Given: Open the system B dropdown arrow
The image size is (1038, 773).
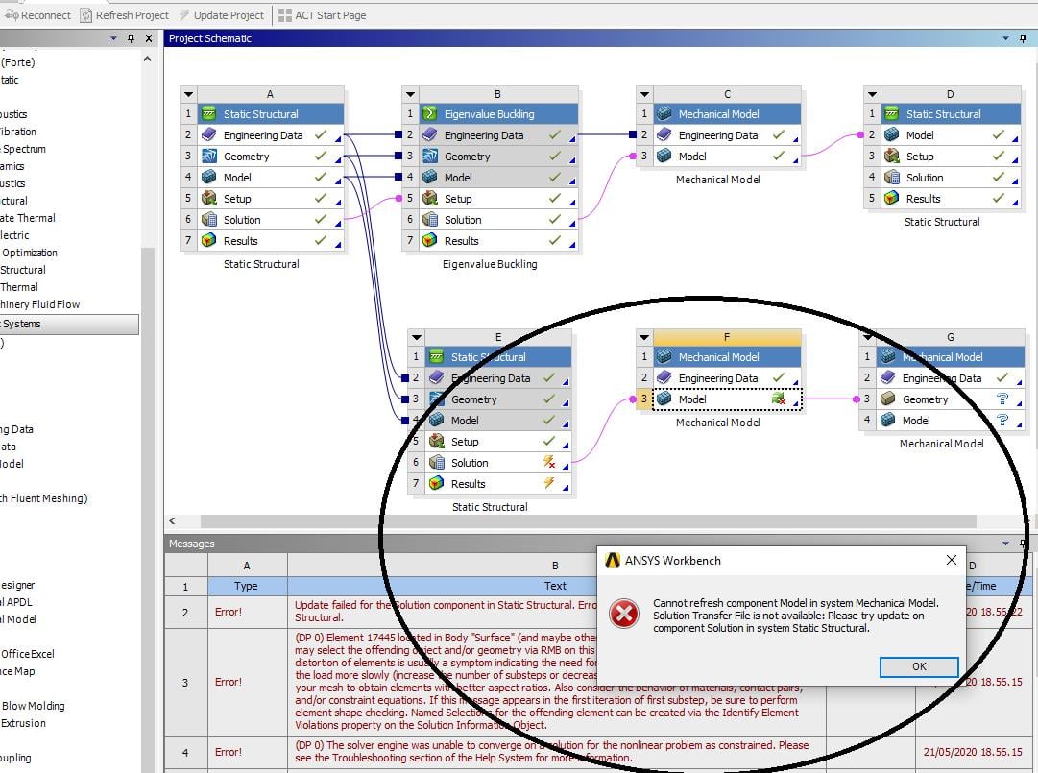Looking at the screenshot, I should pyautogui.click(x=410, y=94).
